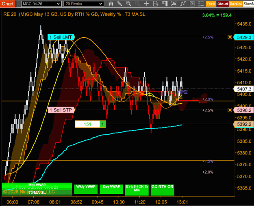This screenshot has width=254, height=206.
Task: Click the 5429.3 limit price label
Action: click(243, 37)
